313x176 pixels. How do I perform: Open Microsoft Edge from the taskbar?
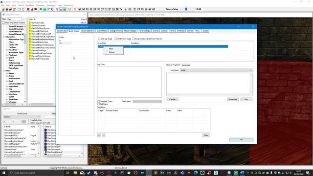196,173
